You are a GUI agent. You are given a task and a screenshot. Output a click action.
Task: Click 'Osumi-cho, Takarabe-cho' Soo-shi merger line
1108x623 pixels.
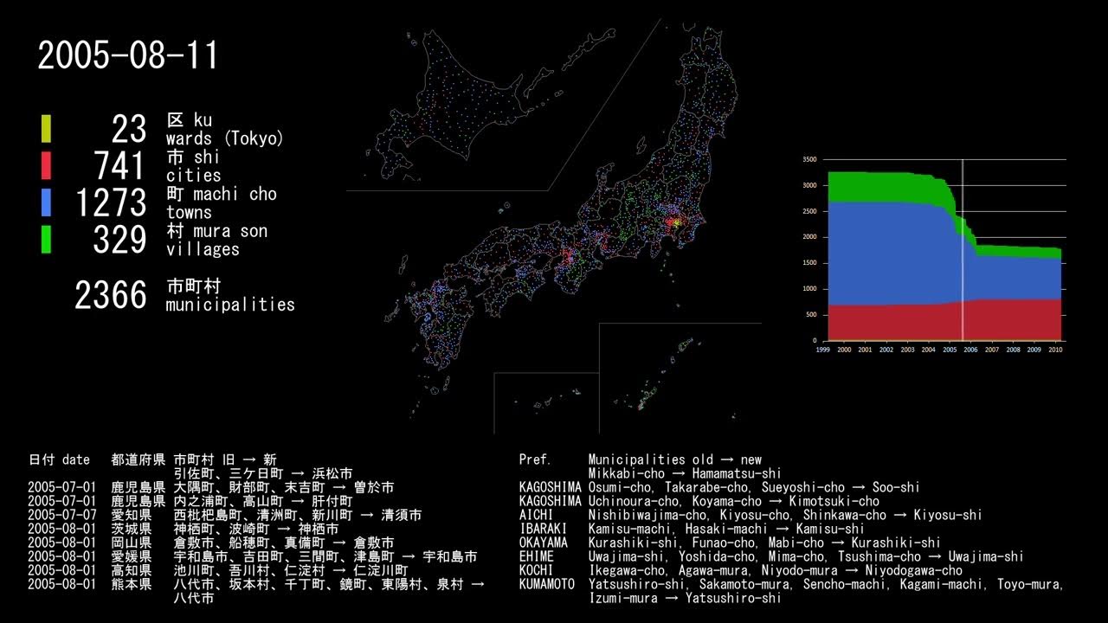coord(754,488)
